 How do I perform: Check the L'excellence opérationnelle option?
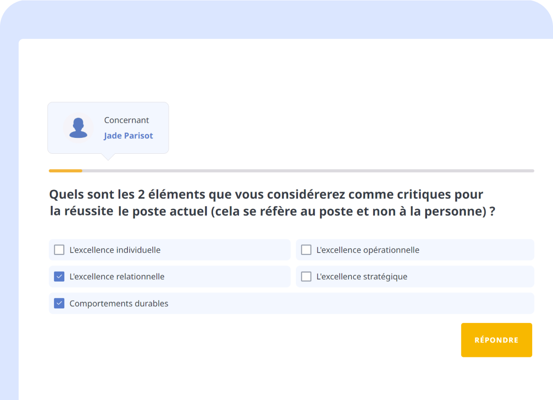306,249
